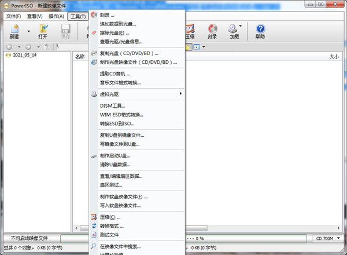Click the back navigation arrow icon
Screen dimensions: 347x255
tap(9, 47)
